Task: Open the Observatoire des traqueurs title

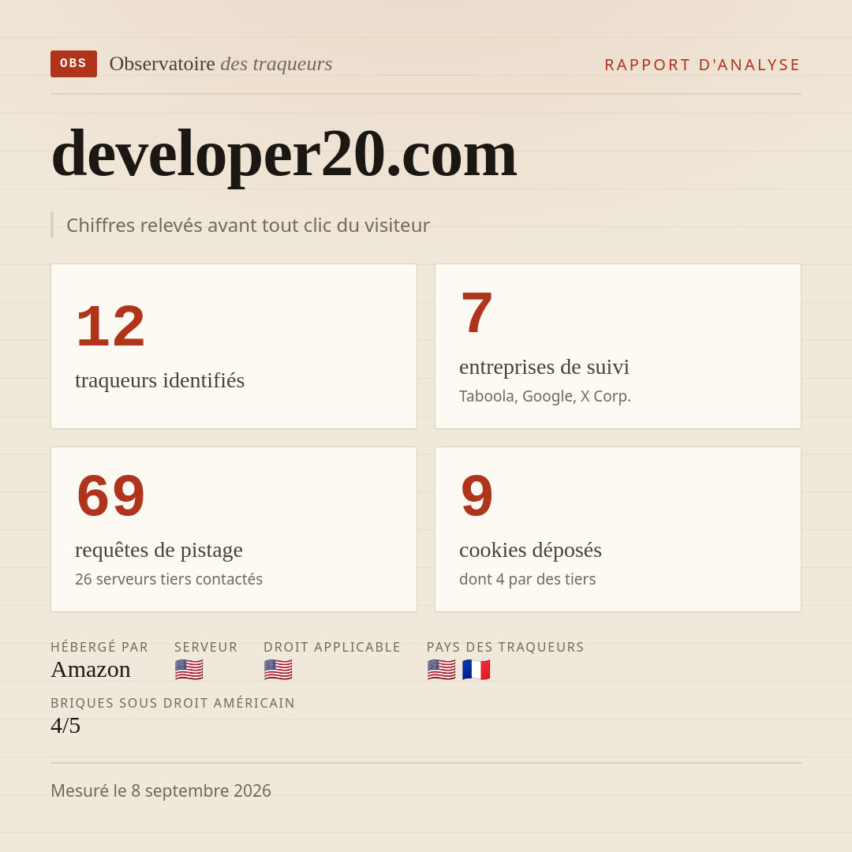Action: pyautogui.click(x=221, y=64)
